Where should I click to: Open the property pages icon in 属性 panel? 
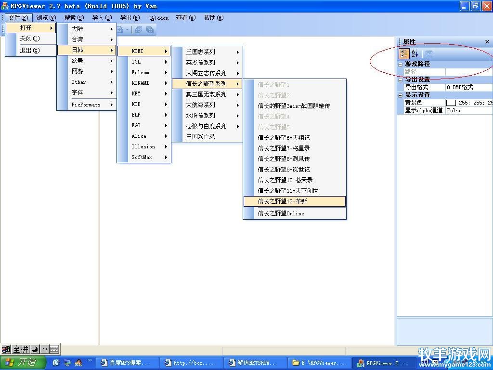pos(429,54)
